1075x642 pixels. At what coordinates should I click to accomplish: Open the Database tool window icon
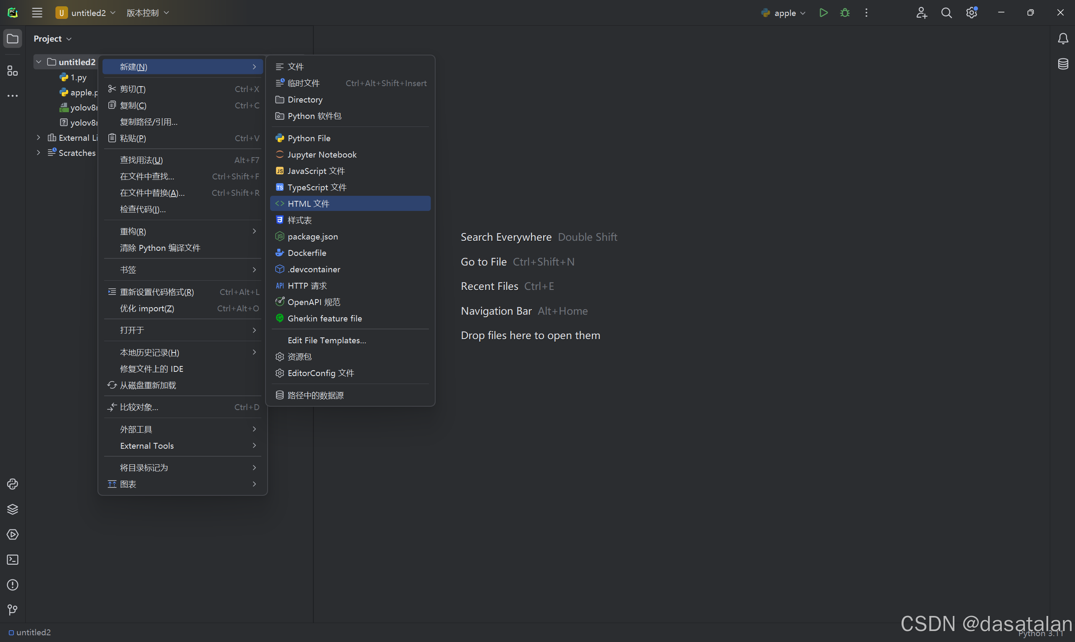[1063, 64]
